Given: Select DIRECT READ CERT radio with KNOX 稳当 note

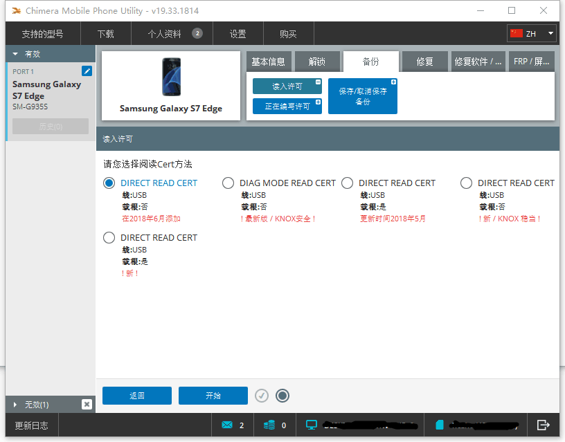Looking at the screenshot, I should 466,183.
